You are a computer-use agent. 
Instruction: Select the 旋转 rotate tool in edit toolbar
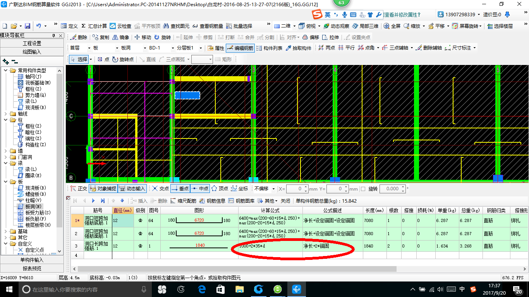tap(162, 37)
